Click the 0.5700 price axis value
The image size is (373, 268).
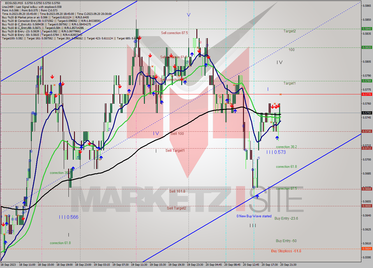367,159
